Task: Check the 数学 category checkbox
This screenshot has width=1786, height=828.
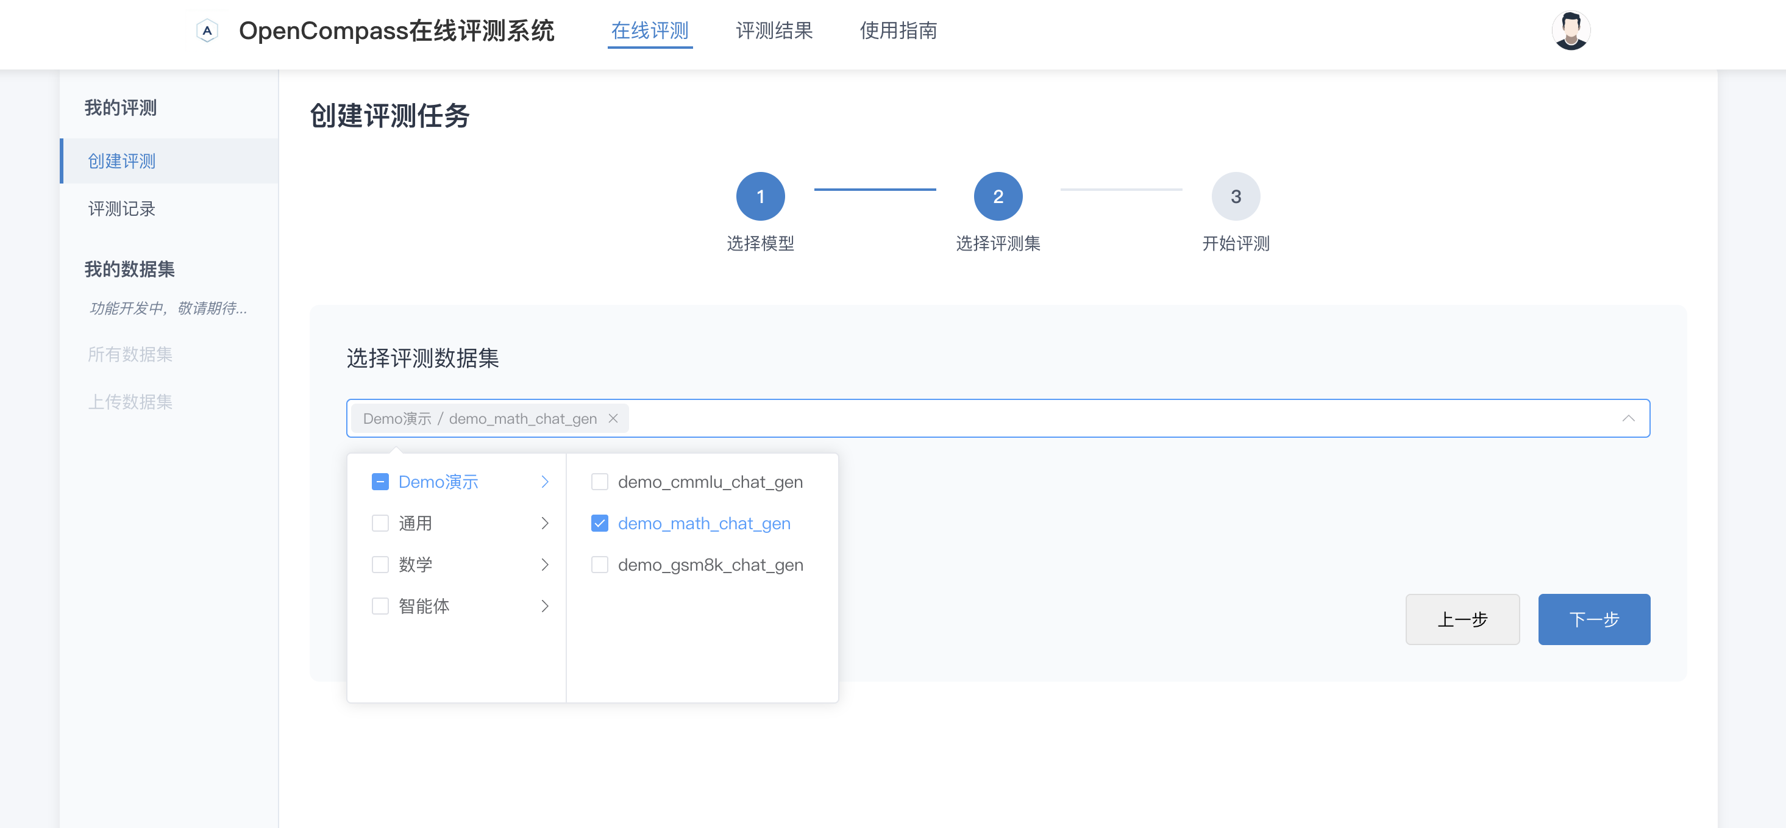Action: [380, 565]
